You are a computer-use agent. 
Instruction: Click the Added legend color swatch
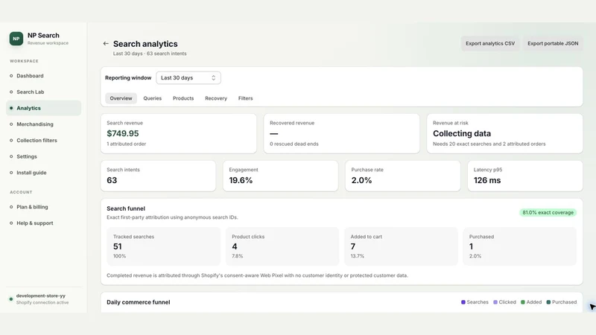(x=523, y=302)
